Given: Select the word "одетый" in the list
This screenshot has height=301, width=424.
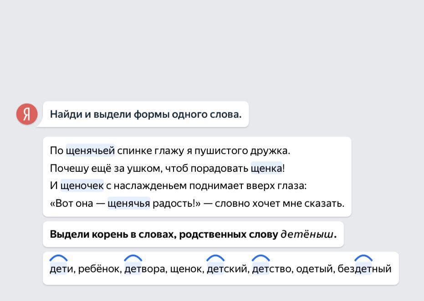Looking at the screenshot, I should tap(314, 269).
